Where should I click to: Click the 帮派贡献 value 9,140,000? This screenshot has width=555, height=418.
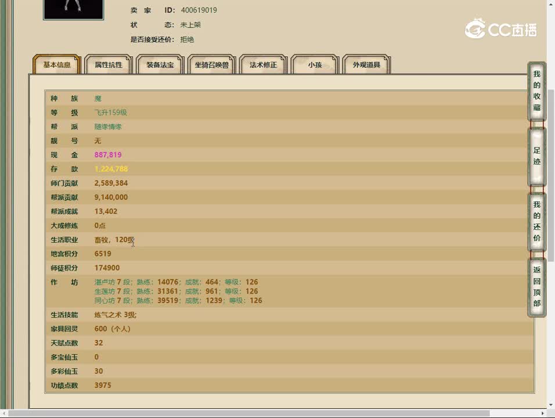click(x=111, y=197)
